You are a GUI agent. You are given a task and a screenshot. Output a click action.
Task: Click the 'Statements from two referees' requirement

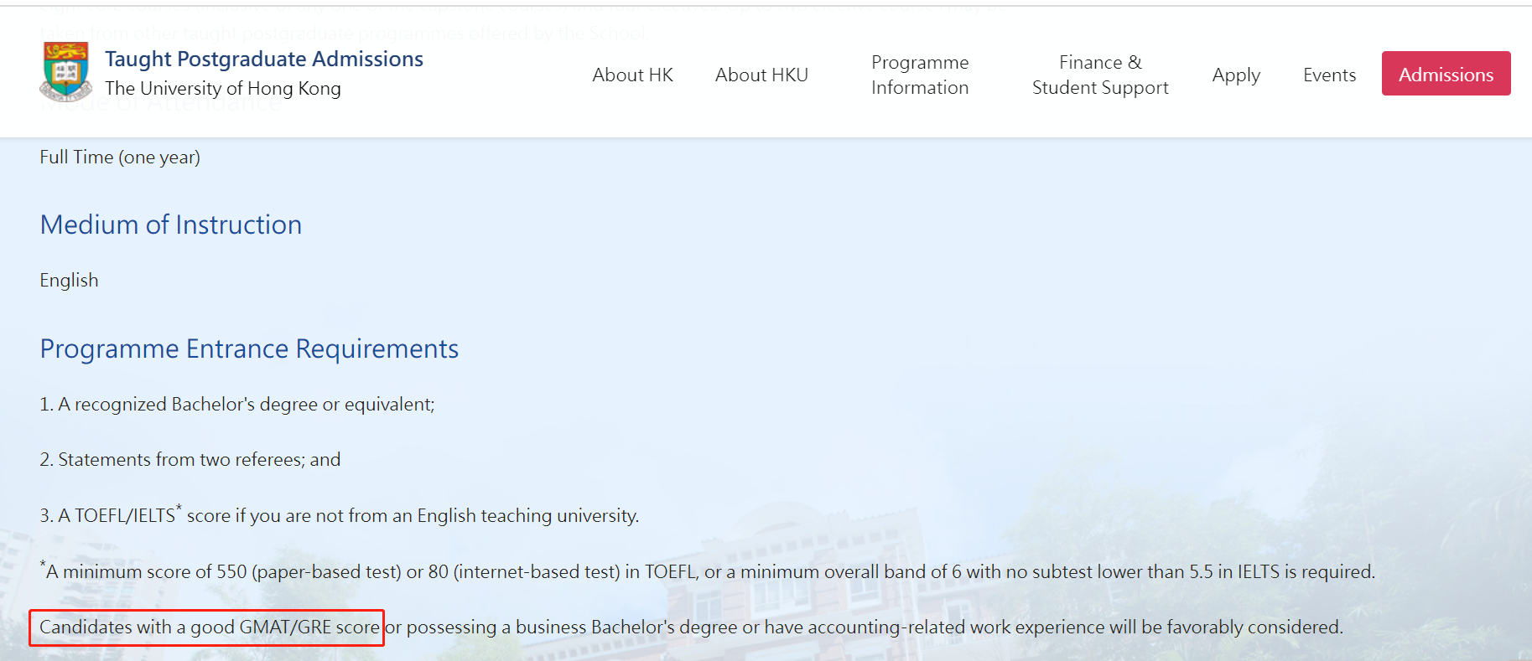click(190, 460)
